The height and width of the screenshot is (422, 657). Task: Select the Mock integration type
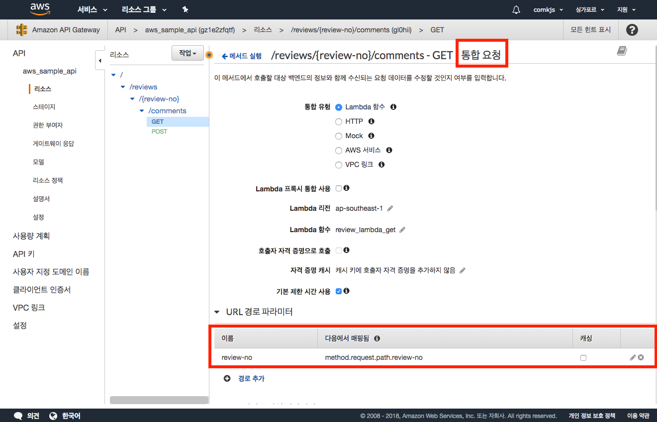click(x=339, y=136)
